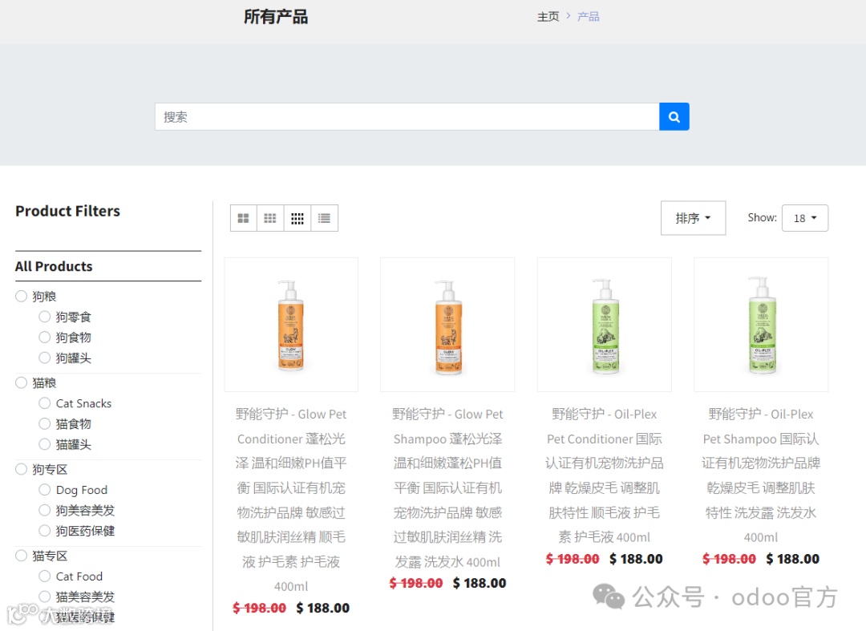Switch to two-column grid view

(x=243, y=218)
